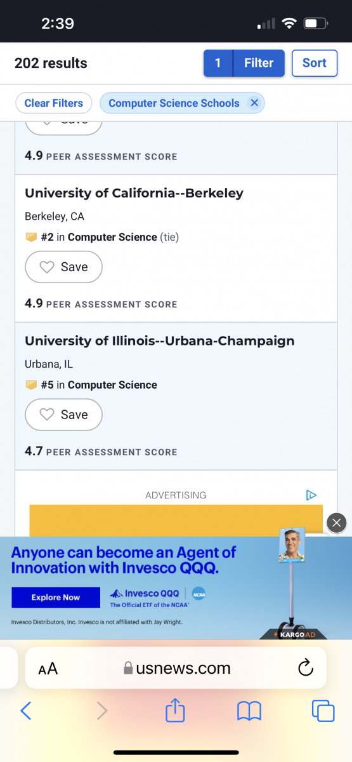Screen dimensions: 352x762
Task: Click Explore Now in Invesco ad
Action: 56,598
